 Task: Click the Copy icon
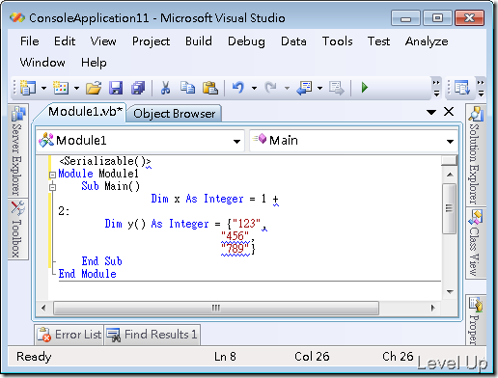click(187, 88)
